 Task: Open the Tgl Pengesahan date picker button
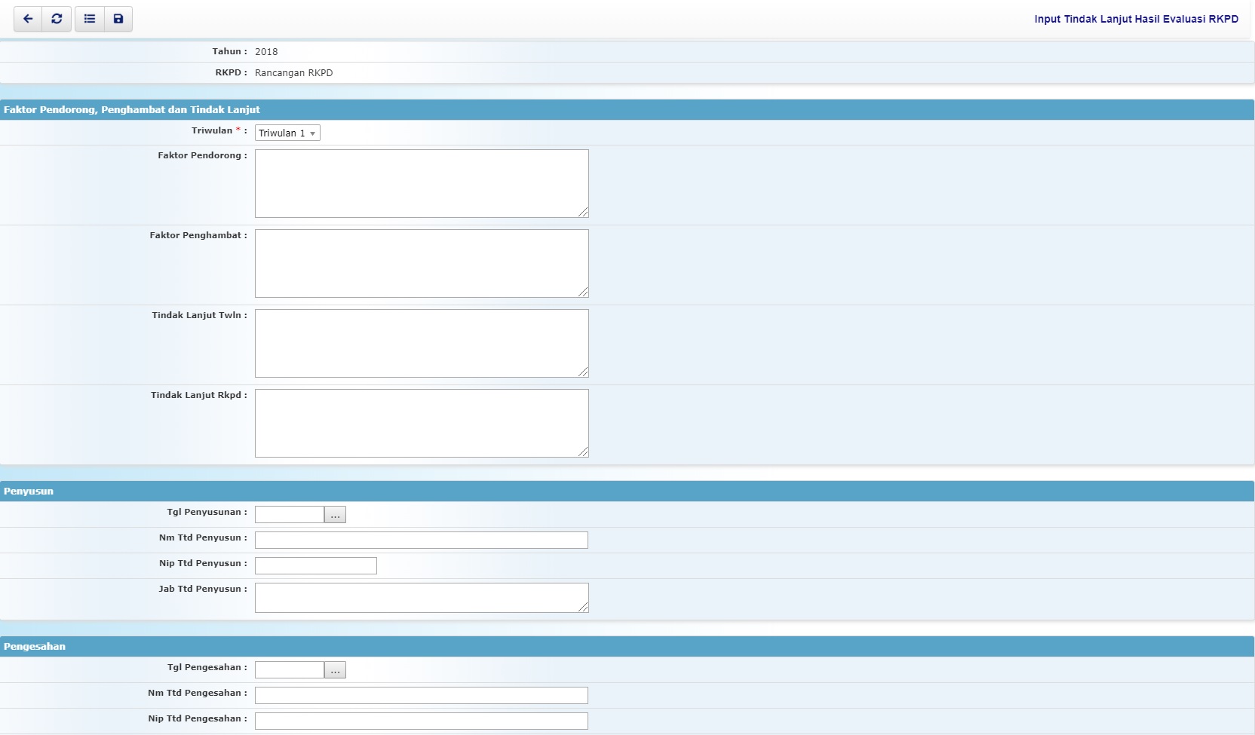[335, 669]
